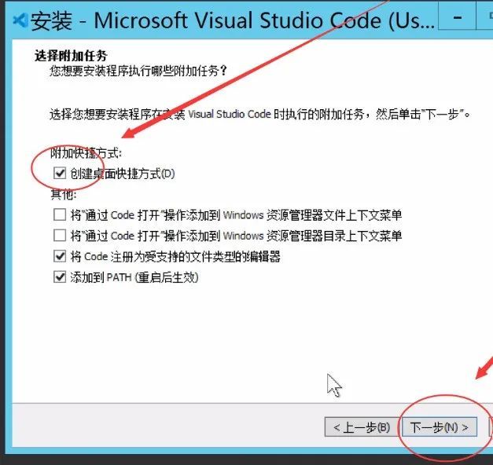Image resolution: width=493 pixels, height=465 pixels.
Task: Enable 'Open with Code' for directory context menu
Action: coord(60,236)
